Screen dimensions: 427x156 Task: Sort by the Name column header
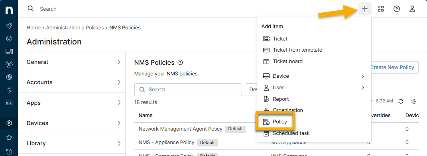pyautogui.click(x=146, y=115)
